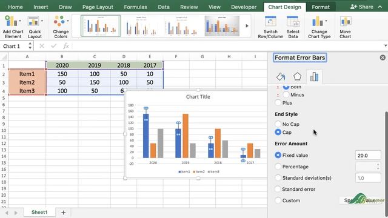Viewport: 388px width, 218px height.
Task: Click the Item1 legend entry
Action: (184, 171)
